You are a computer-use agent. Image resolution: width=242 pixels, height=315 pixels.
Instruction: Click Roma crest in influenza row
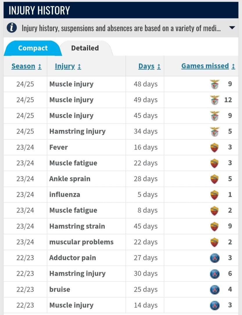coord(214,195)
